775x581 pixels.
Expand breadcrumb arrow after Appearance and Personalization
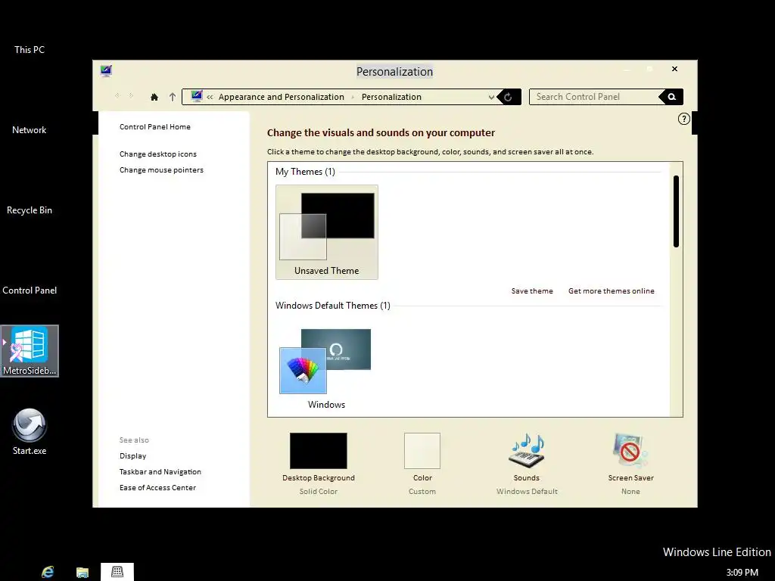click(x=353, y=97)
